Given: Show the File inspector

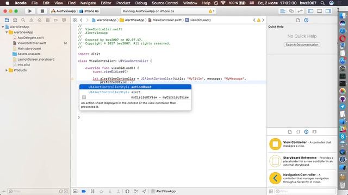Looking at the screenshot, I should [x=298, y=21].
